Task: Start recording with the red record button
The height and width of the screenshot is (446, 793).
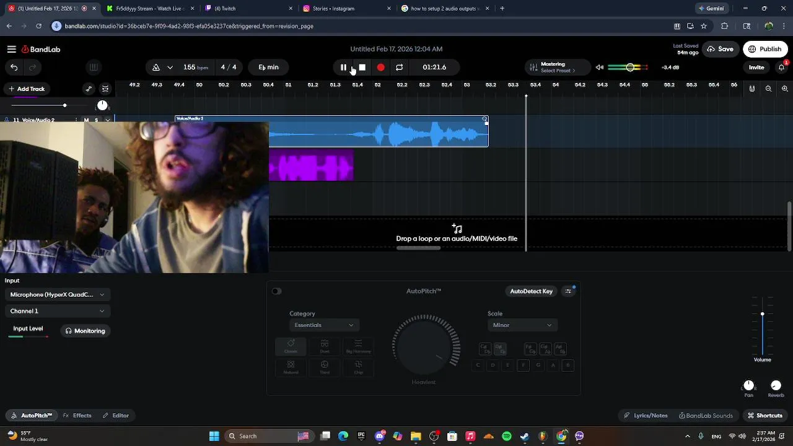Action: click(x=381, y=68)
